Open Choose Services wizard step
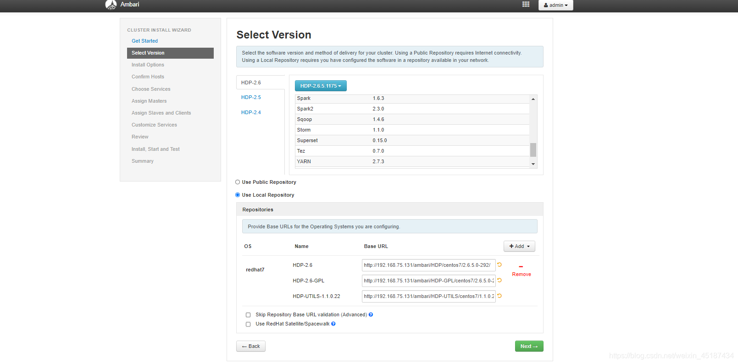This screenshot has height=364, width=738. (151, 89)
